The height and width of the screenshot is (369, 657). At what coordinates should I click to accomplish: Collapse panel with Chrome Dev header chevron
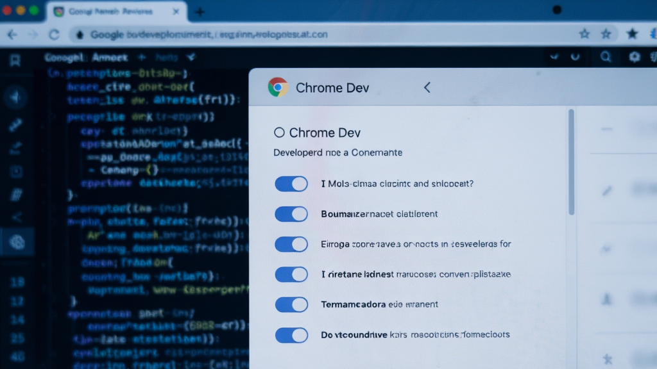click(427, 87)
